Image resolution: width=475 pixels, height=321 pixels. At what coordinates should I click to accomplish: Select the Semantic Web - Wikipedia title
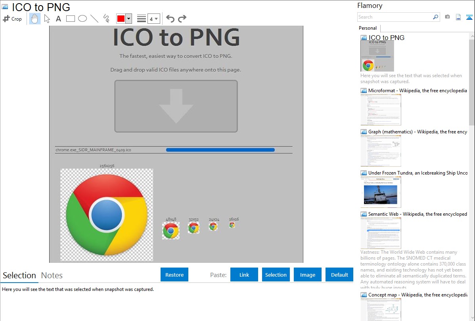tap(418, 214)
